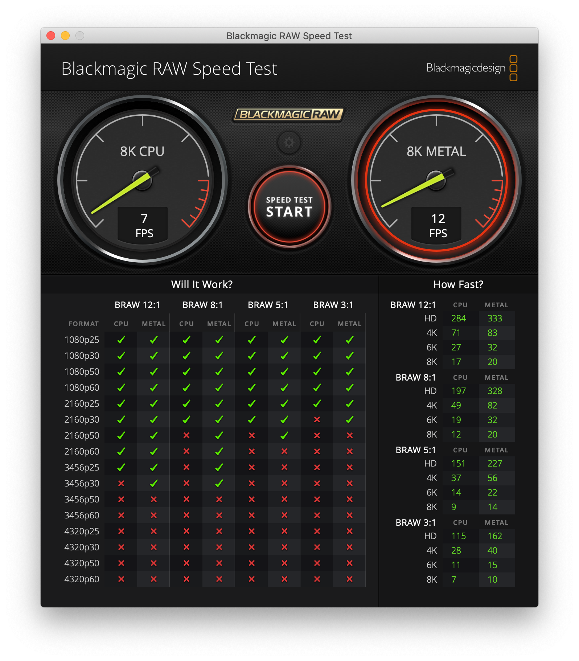Click the 3456p25 format row label

(x=82, y=468)
